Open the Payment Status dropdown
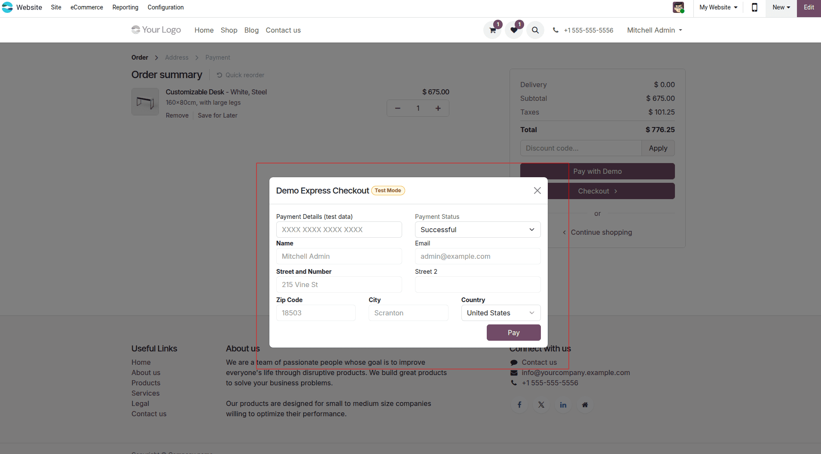Viewport: 821px width, 454px height. pos(477,230)
